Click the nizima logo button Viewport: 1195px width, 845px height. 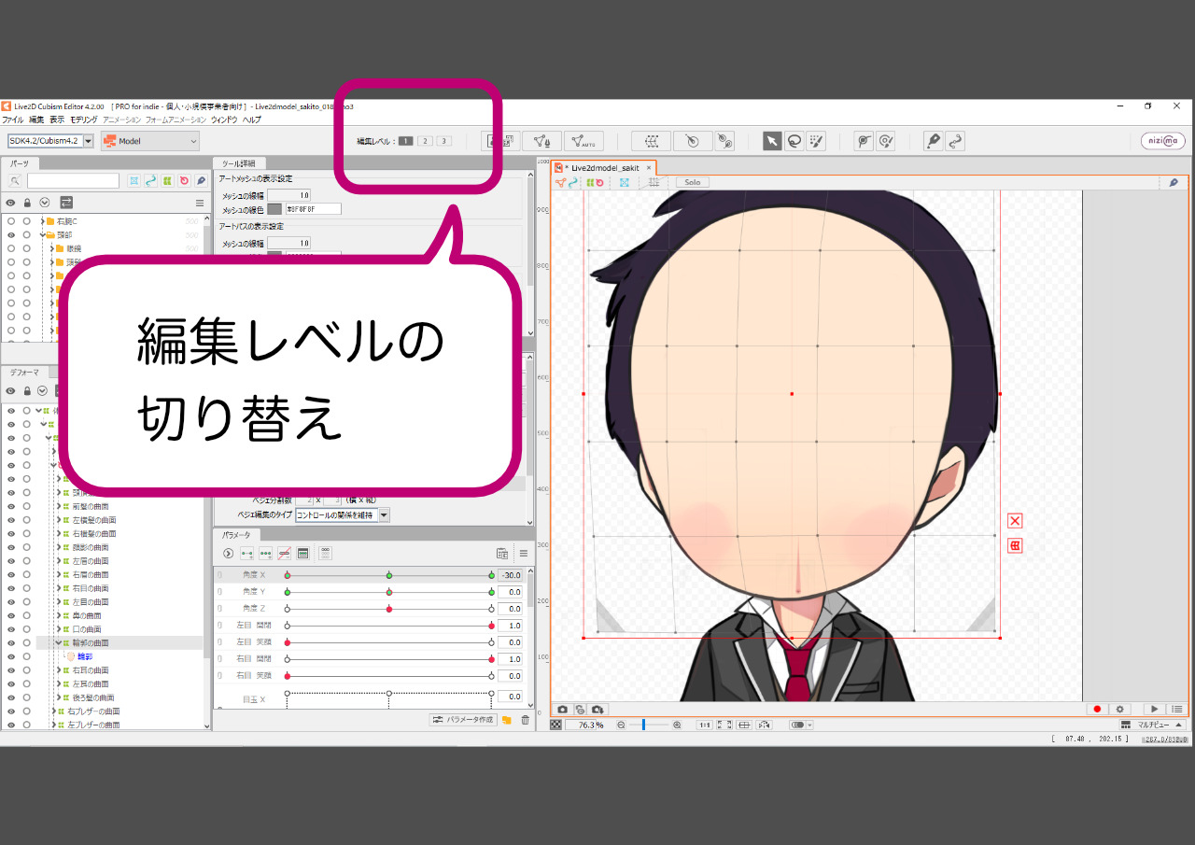[1162, 141]
